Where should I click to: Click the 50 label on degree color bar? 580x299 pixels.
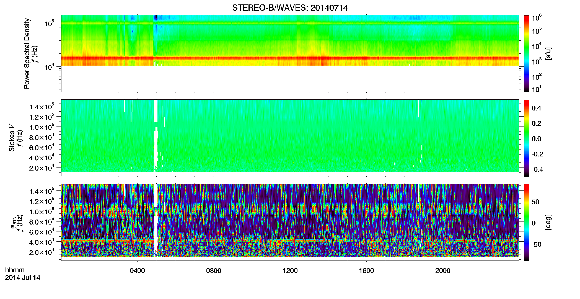(x=535, y=202)
